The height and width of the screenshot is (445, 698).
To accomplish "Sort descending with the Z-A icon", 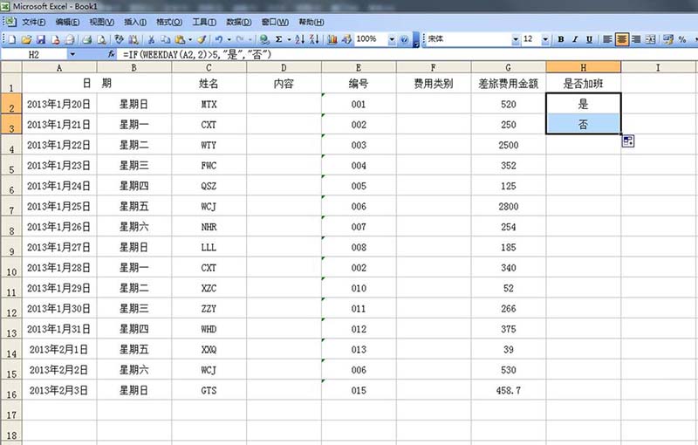I will pos(314,39).
